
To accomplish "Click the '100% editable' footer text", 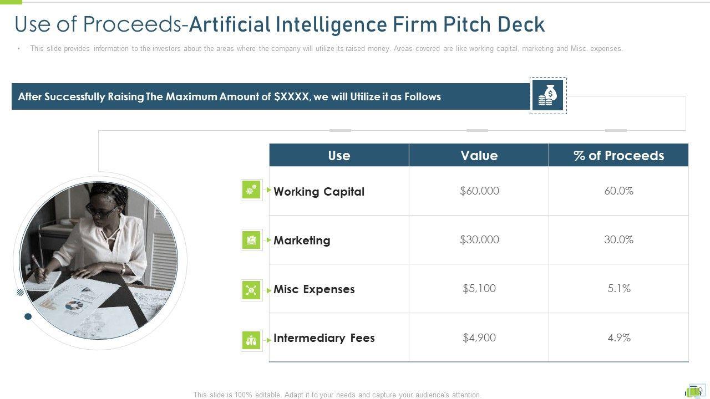I will point(337,395).
